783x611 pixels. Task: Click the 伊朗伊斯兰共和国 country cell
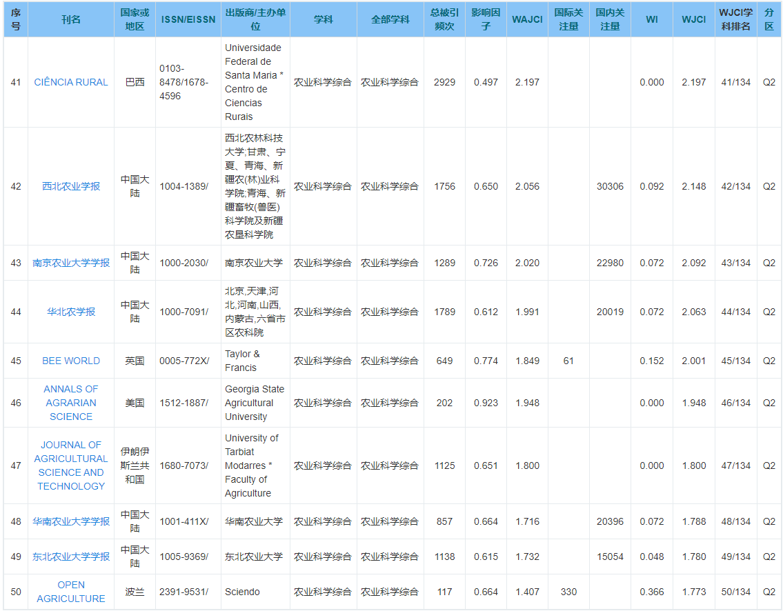135,465
